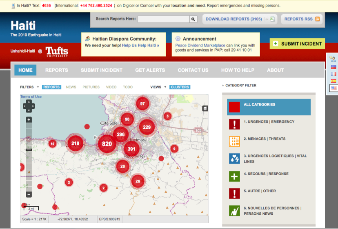The height and width of the screenshot is (229, 338).
Task: Zoom out with the map minus button
Action: (x=29, y=194)
